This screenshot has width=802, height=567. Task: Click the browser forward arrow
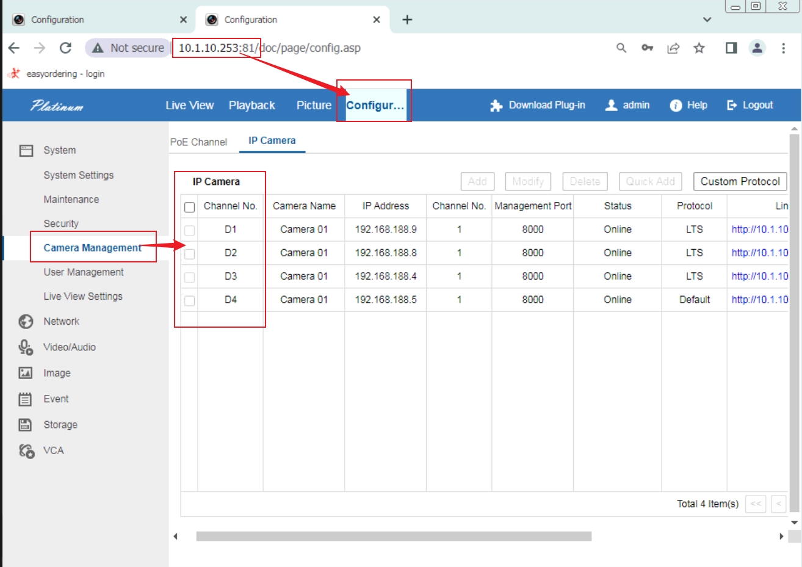[x=40, y=48]
